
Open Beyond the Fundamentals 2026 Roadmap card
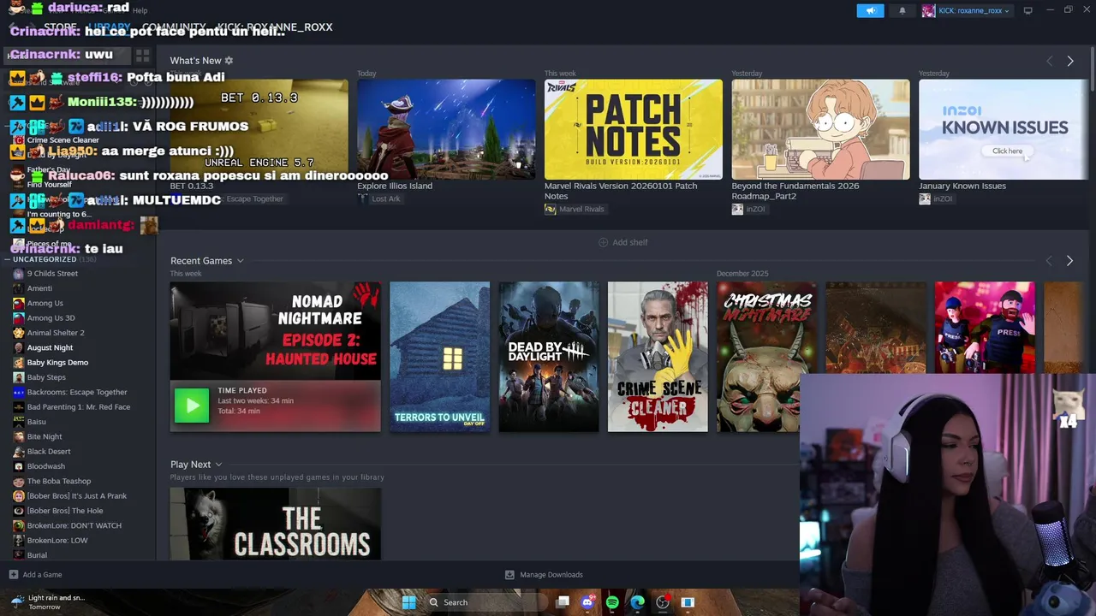point(820,129)
